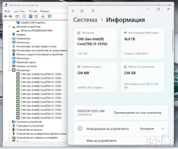Open the Помощ menu
The height and width of the screenshot is (149, 178).
click(x=45, y=11)
